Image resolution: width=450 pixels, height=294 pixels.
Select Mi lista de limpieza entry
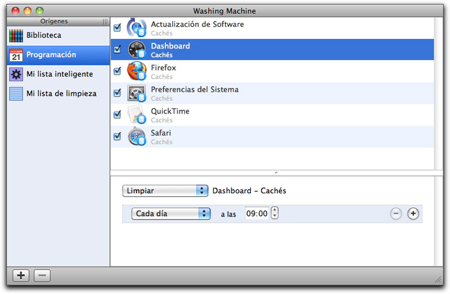[58, 94]
